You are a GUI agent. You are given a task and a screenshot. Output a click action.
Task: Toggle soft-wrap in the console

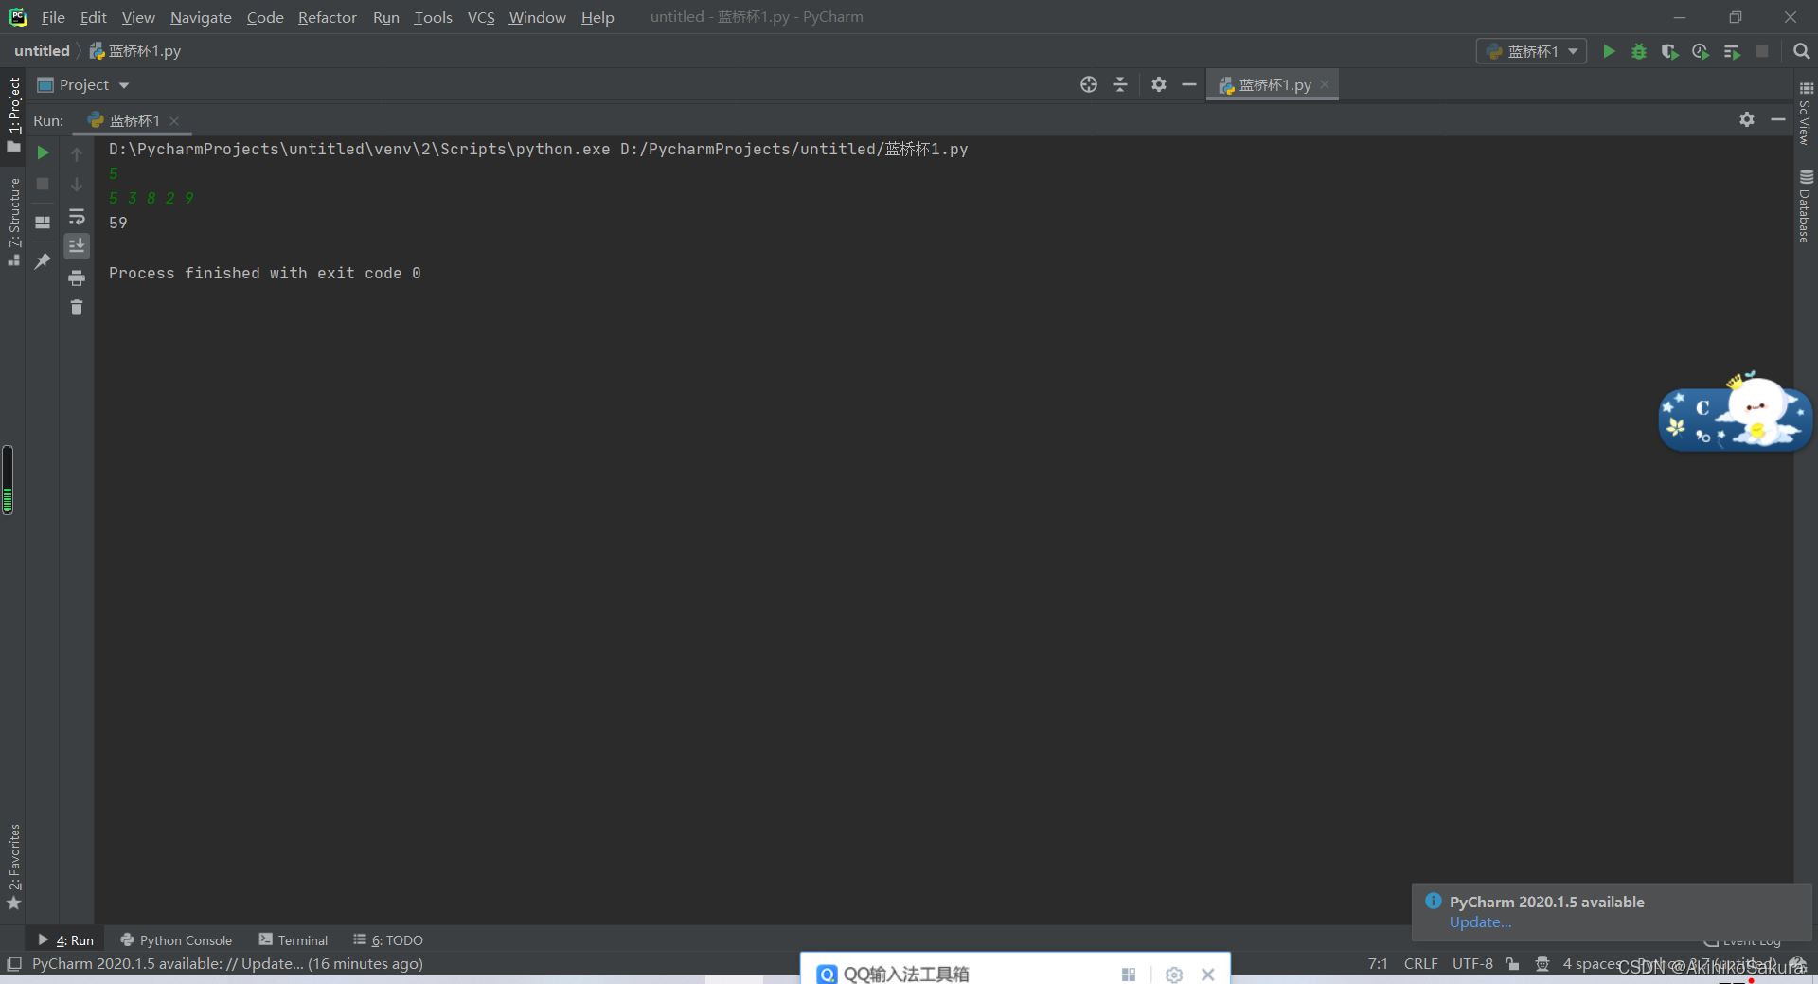click(77, 216)
